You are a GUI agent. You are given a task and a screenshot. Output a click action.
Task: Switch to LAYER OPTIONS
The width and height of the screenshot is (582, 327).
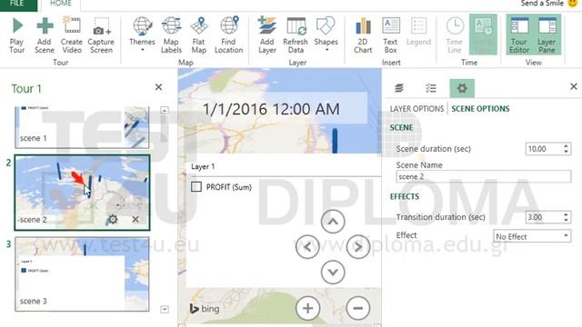[x=416, y=109]
